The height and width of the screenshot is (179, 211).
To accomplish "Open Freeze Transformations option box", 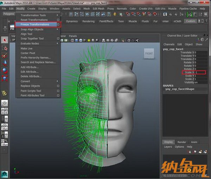I will point(58,24).
